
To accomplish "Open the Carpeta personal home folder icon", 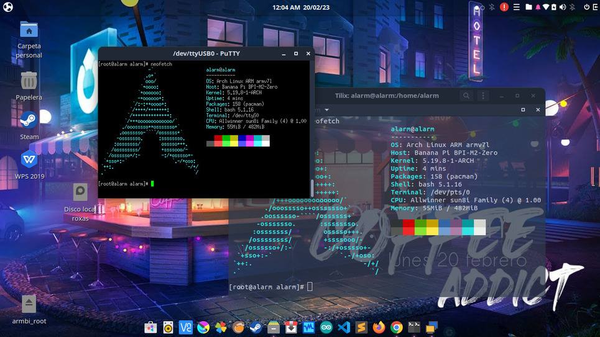I will pos(29,30).
